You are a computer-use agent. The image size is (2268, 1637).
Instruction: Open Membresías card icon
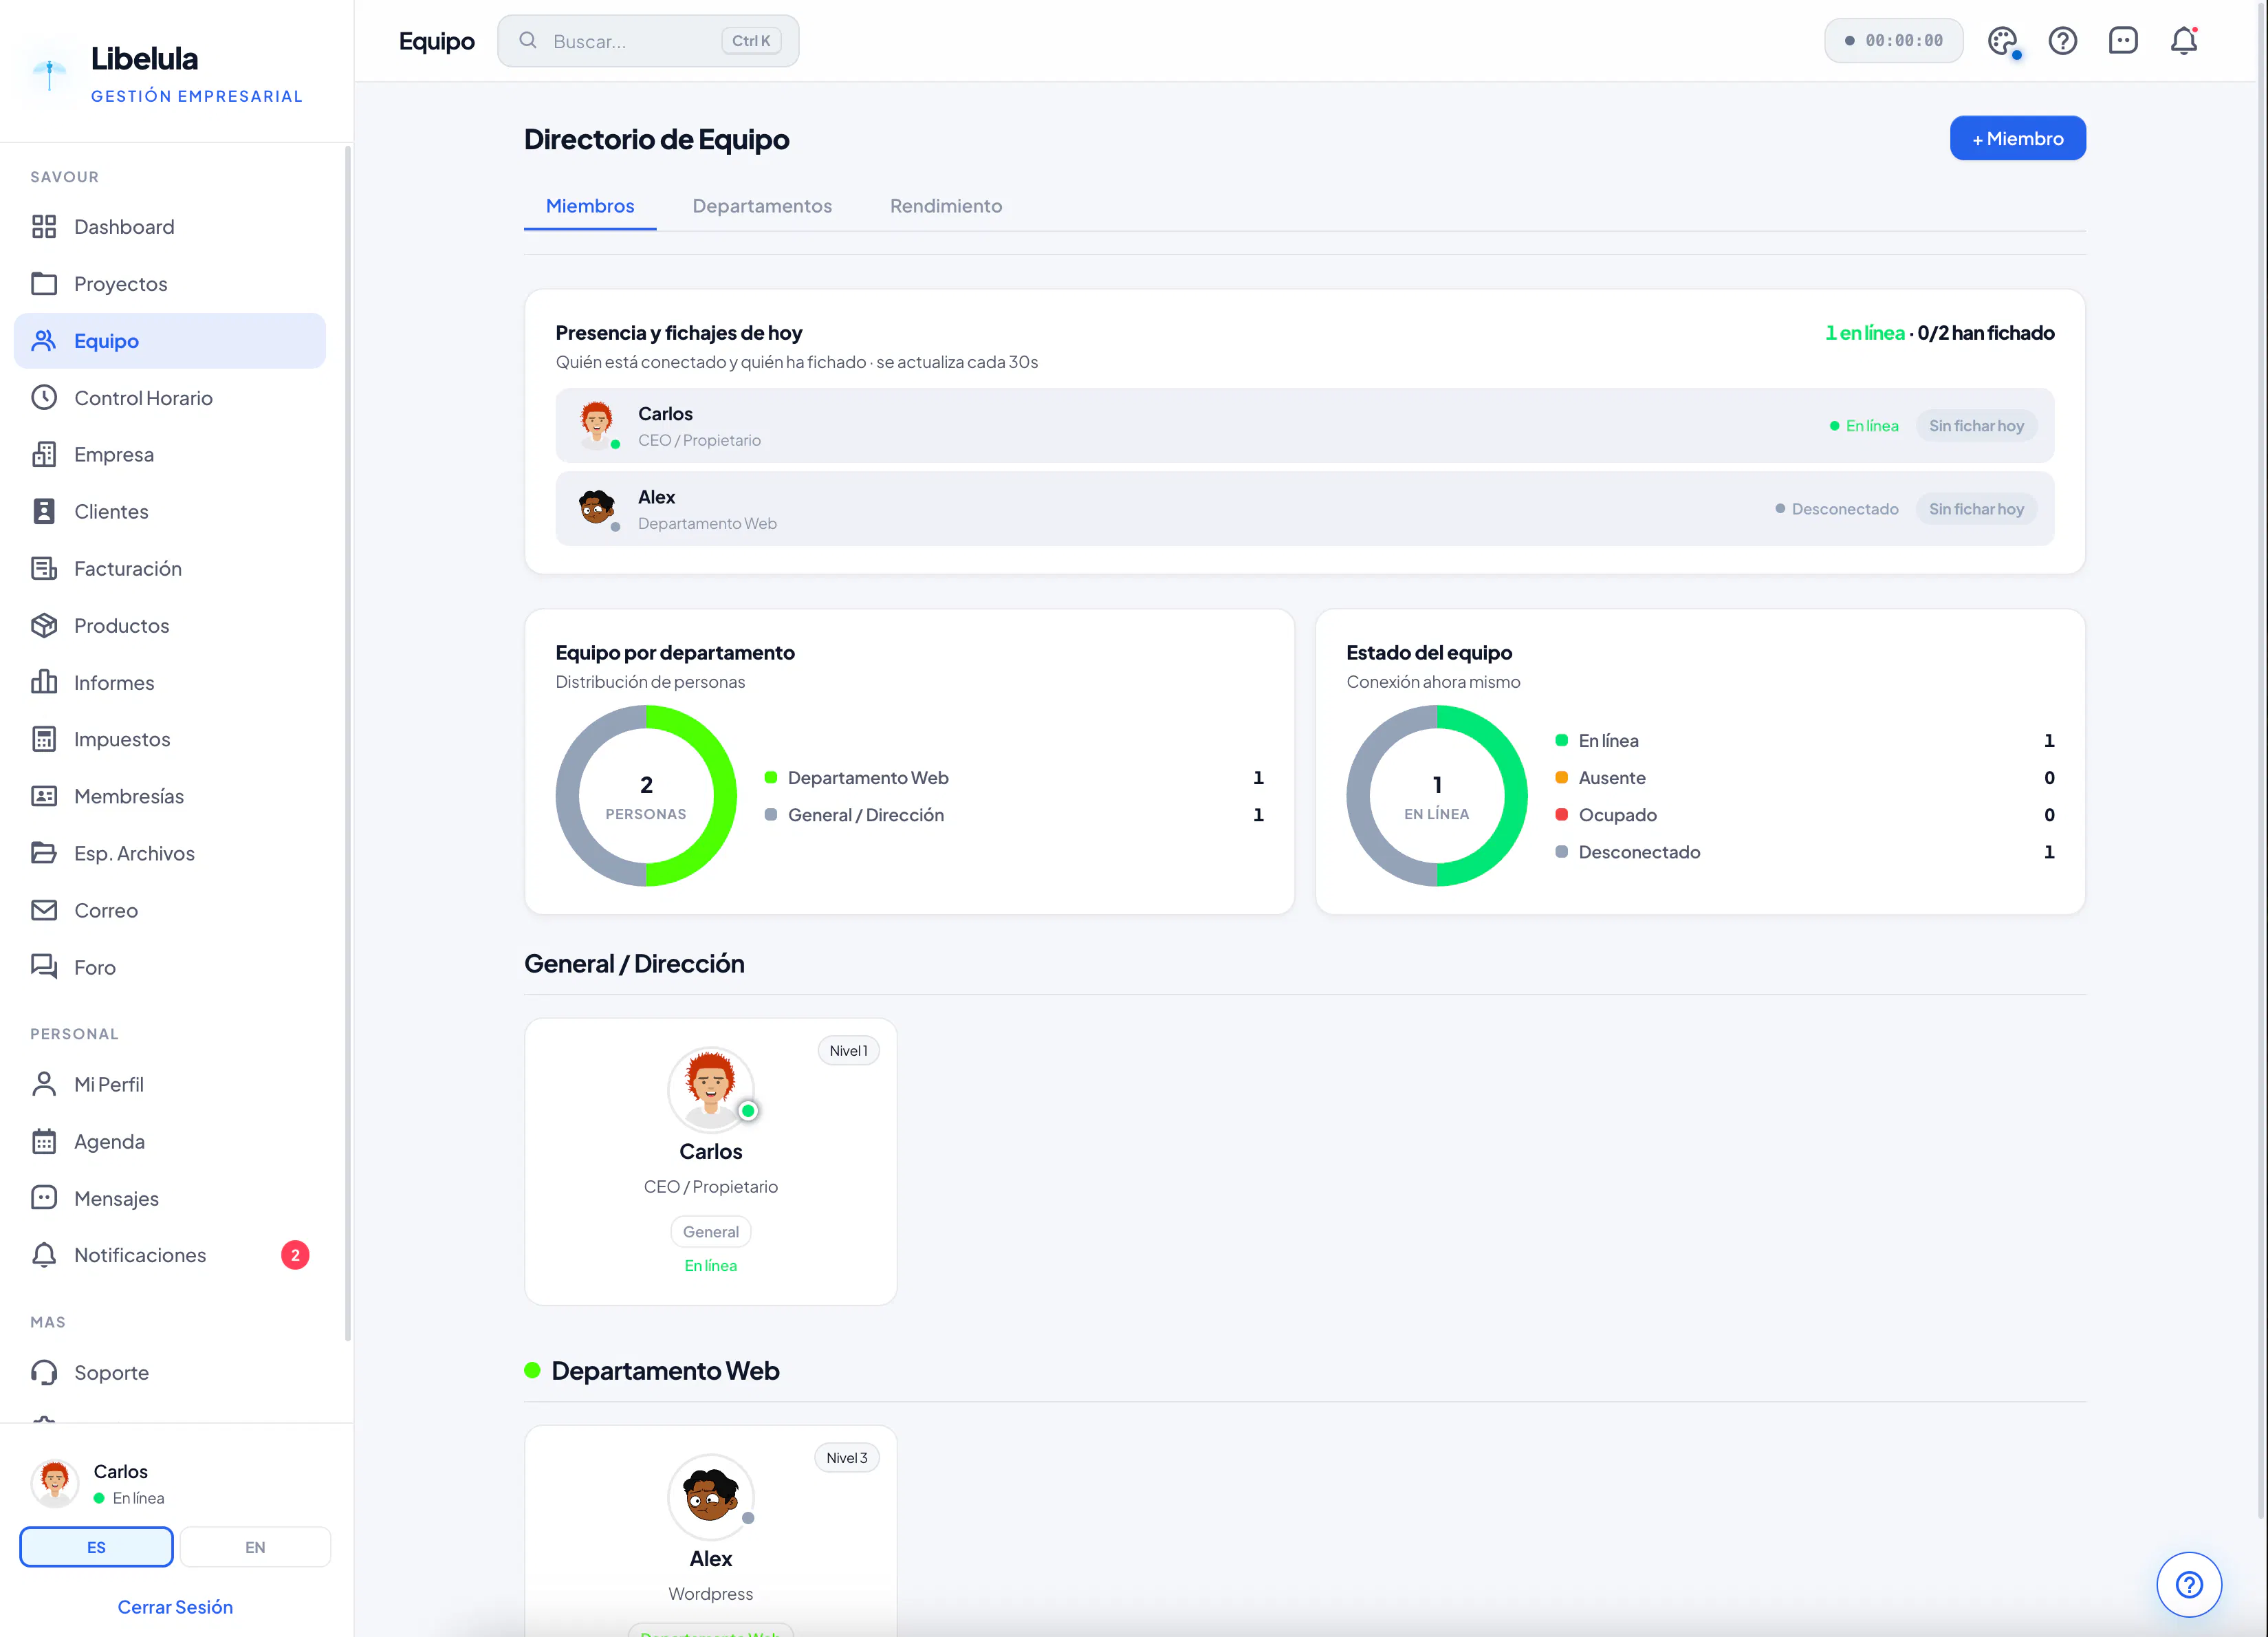(x=44, y=797)
